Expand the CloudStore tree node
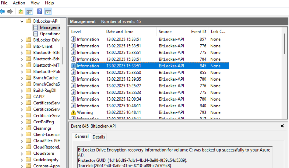289x168 pixels. (22, 154)
